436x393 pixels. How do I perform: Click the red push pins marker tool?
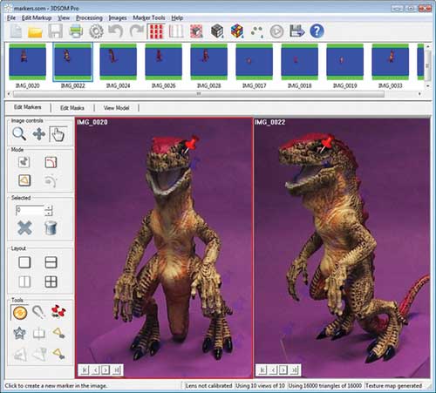click(x=58, y=311)
